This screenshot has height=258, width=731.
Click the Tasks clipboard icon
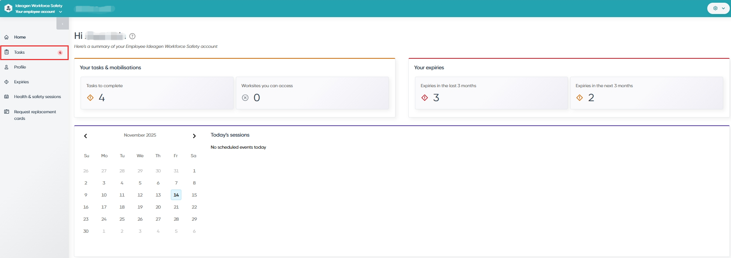click(7, 52)
